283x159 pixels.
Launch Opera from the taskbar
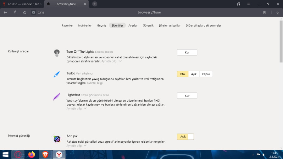click(x=18, y=155)
